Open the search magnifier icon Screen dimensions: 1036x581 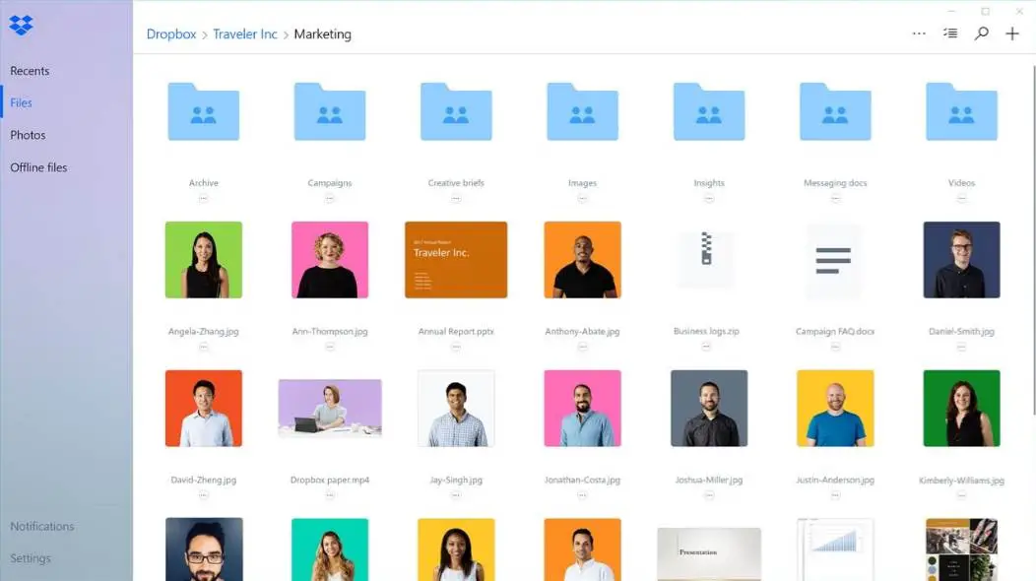(x=981, y=33)
